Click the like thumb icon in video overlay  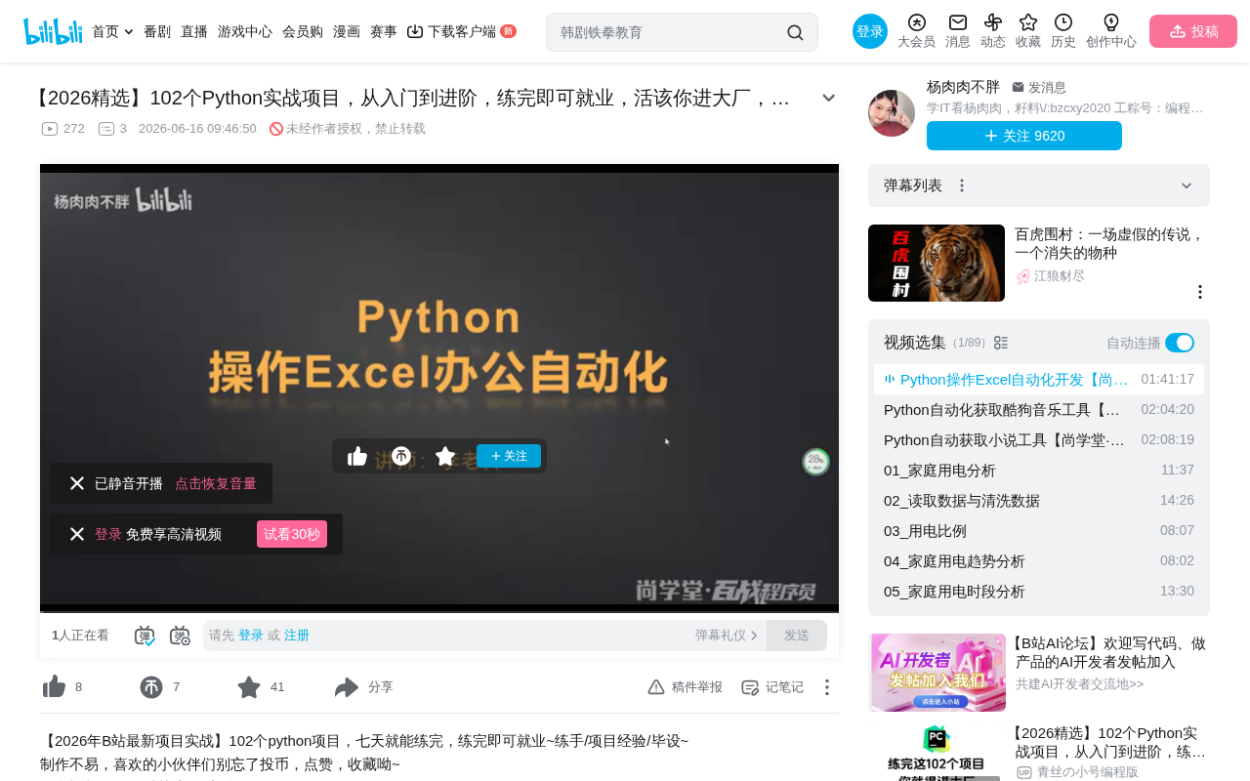(357, 456)
